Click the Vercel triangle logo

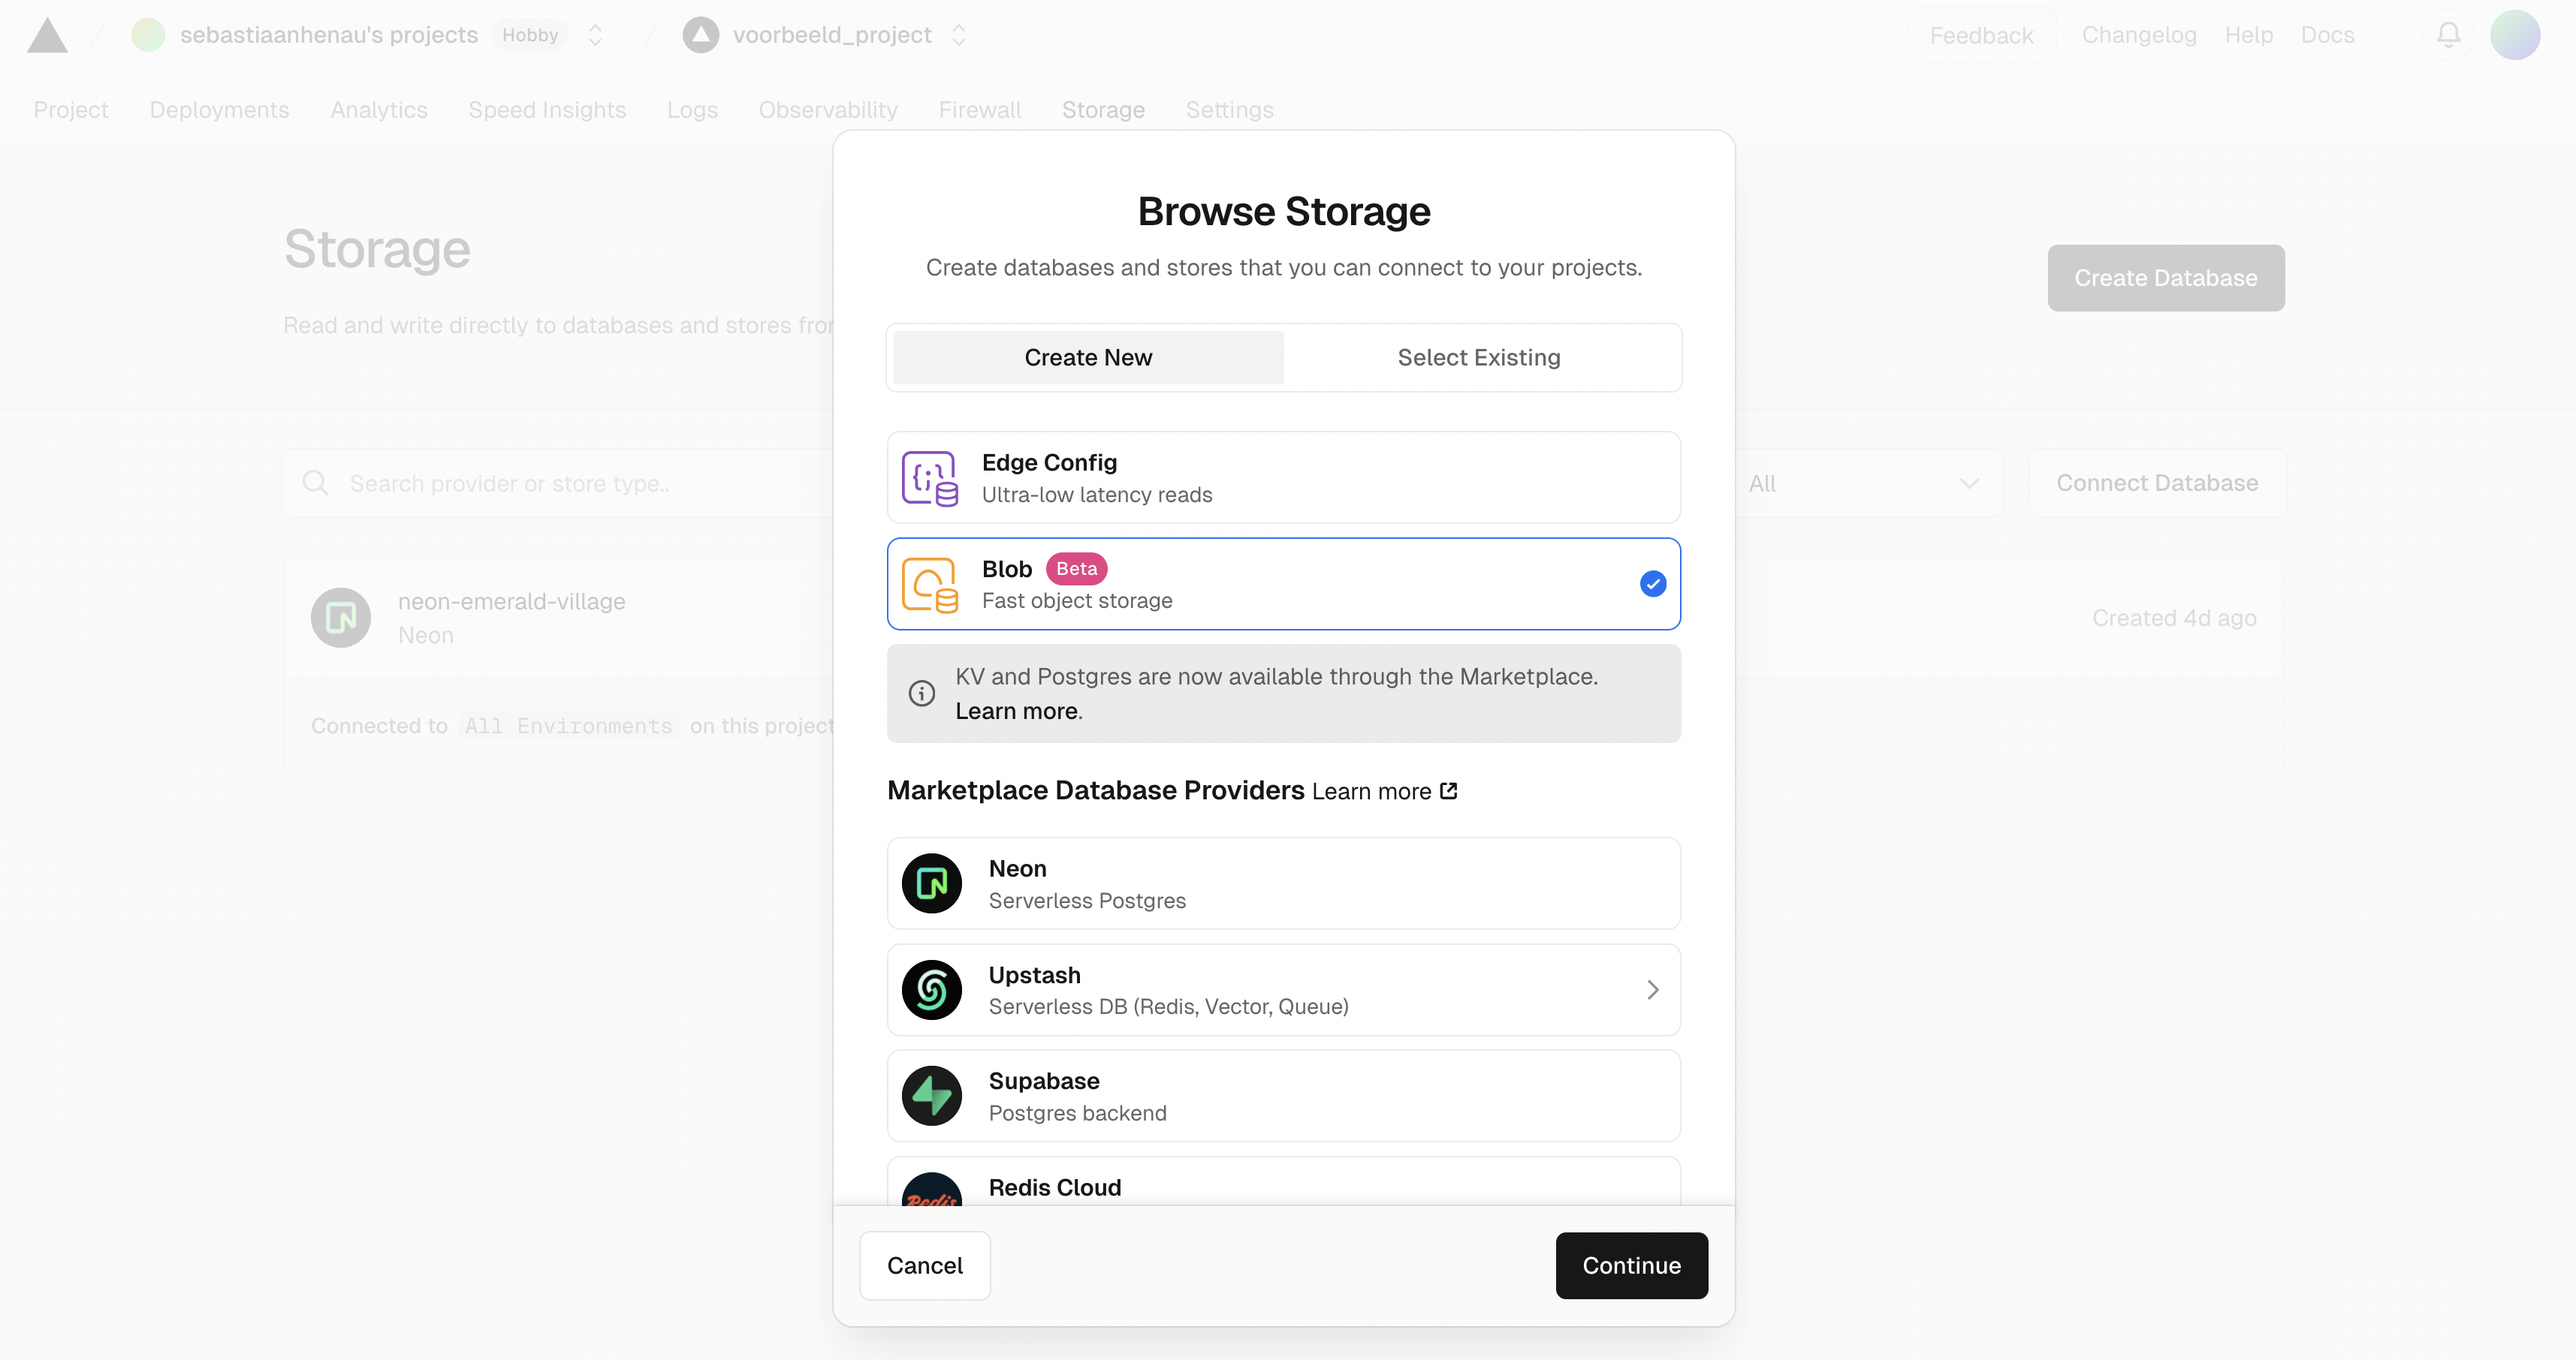pos(47,36)
